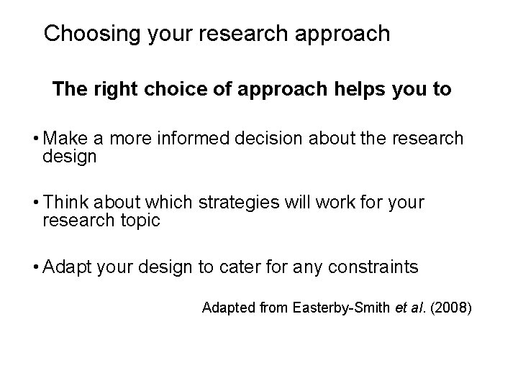This screenshot has width=518, height=388.
Task: Click the bullet before 'Adapt your design'
Action: point(36,267)
